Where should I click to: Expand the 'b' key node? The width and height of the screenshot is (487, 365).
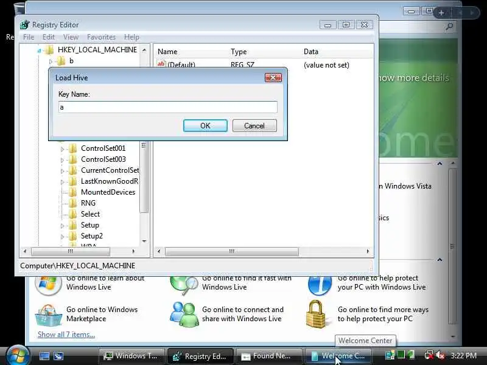point(51,61)
